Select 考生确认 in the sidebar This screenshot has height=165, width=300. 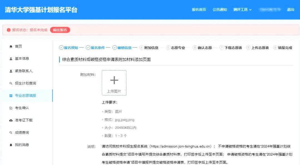22,108
